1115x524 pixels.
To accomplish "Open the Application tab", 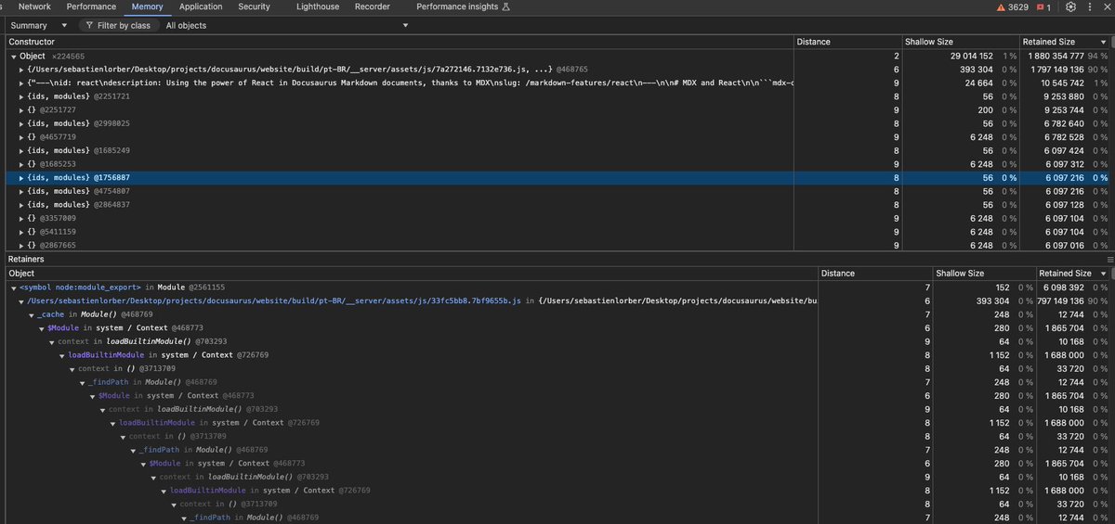I will tap(201, 6).
